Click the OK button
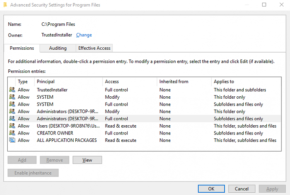290x195 pixels. click(x=211, y=189)
